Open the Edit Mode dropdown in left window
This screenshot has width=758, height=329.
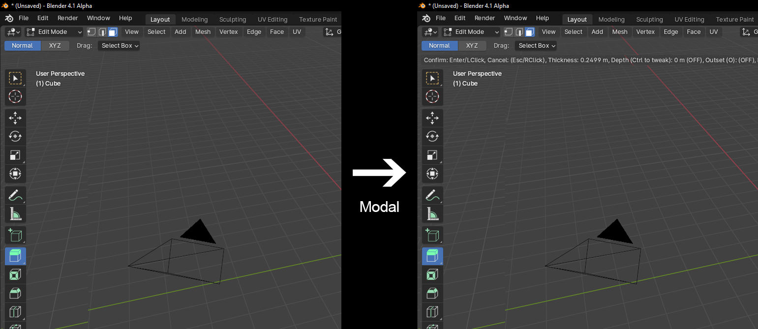(x=55, y=32)
